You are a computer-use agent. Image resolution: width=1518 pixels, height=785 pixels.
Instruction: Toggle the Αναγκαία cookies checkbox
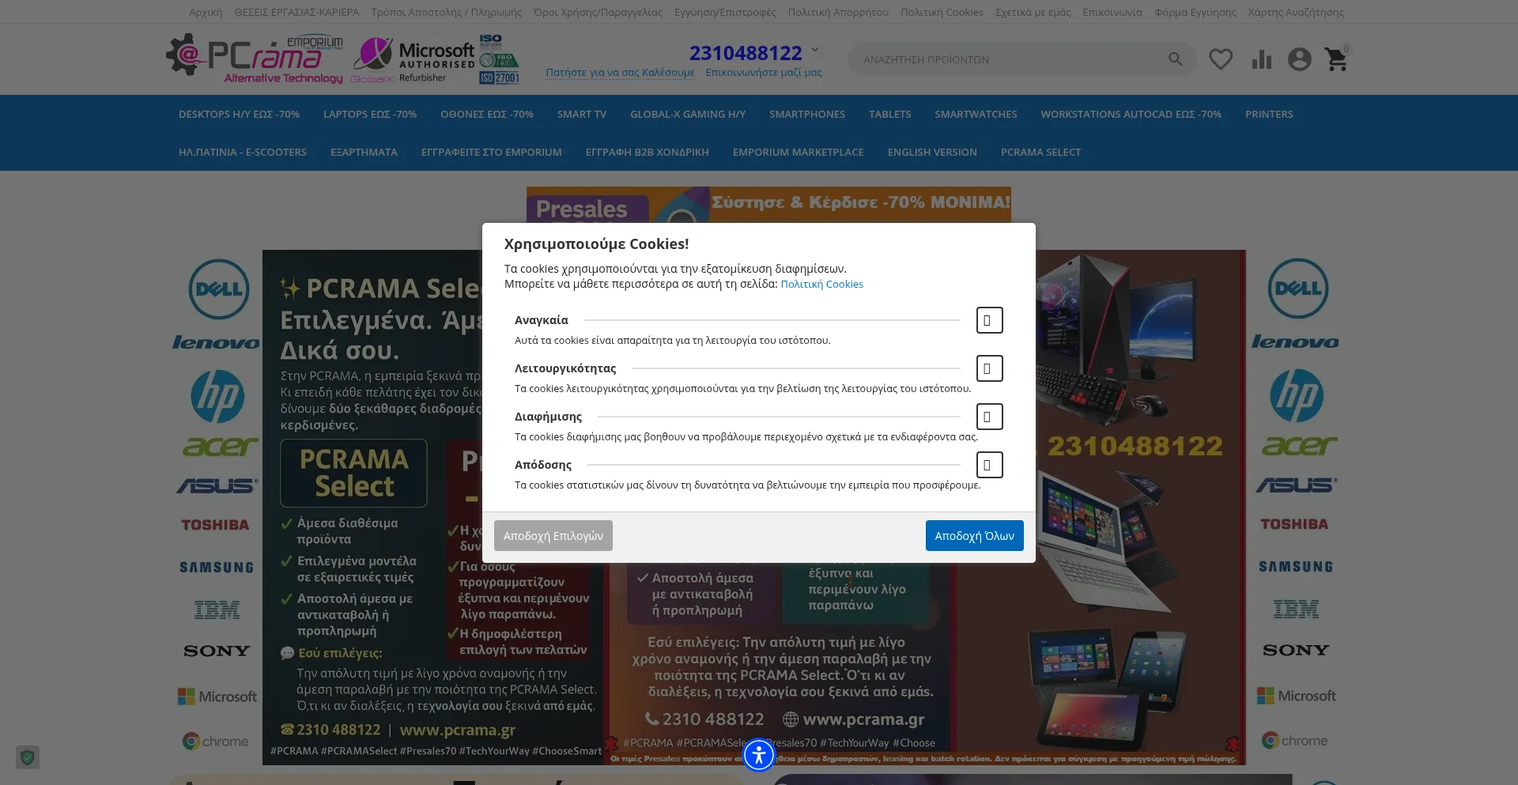(989, 320)
